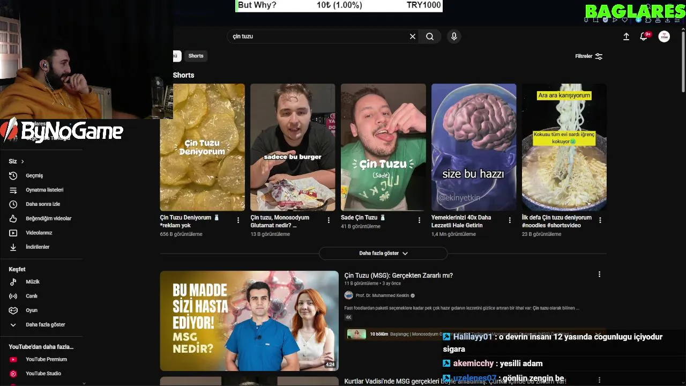Click the magnifier search button
The image size is (686, 386).
click(x=430, y=36)
